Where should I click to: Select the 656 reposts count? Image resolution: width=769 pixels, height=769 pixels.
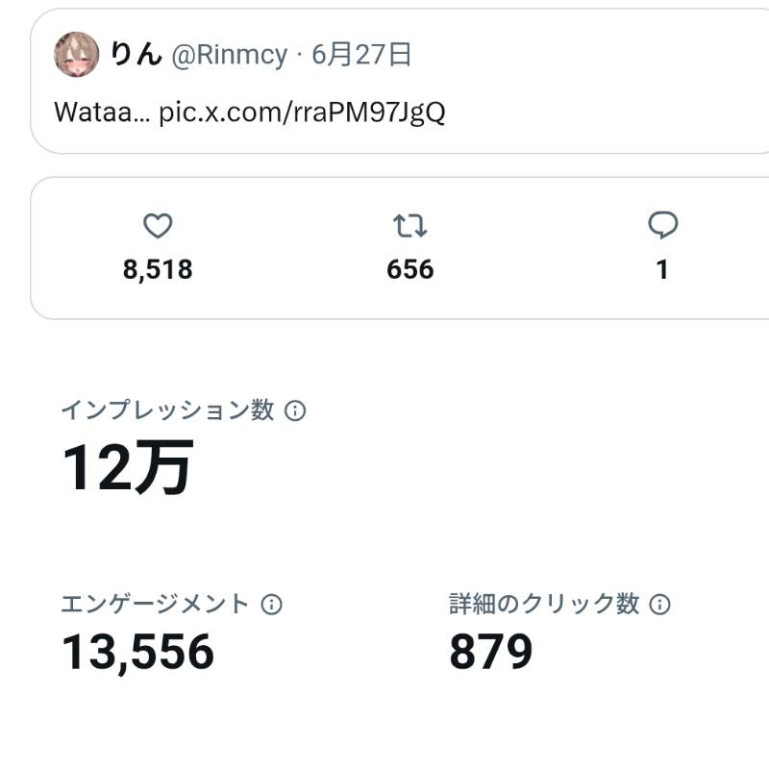click(x=410, y=269)
